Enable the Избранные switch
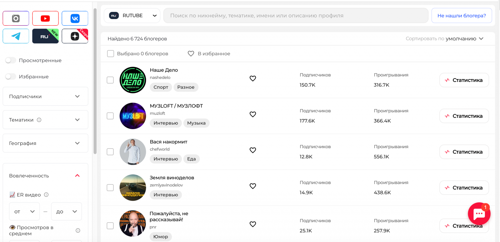This screenshot has height=242, width=500. tap(11, 77)
